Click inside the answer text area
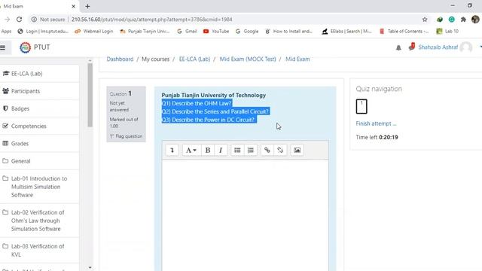The height and width of the screenshot is (271, 482). click(245, 215)
